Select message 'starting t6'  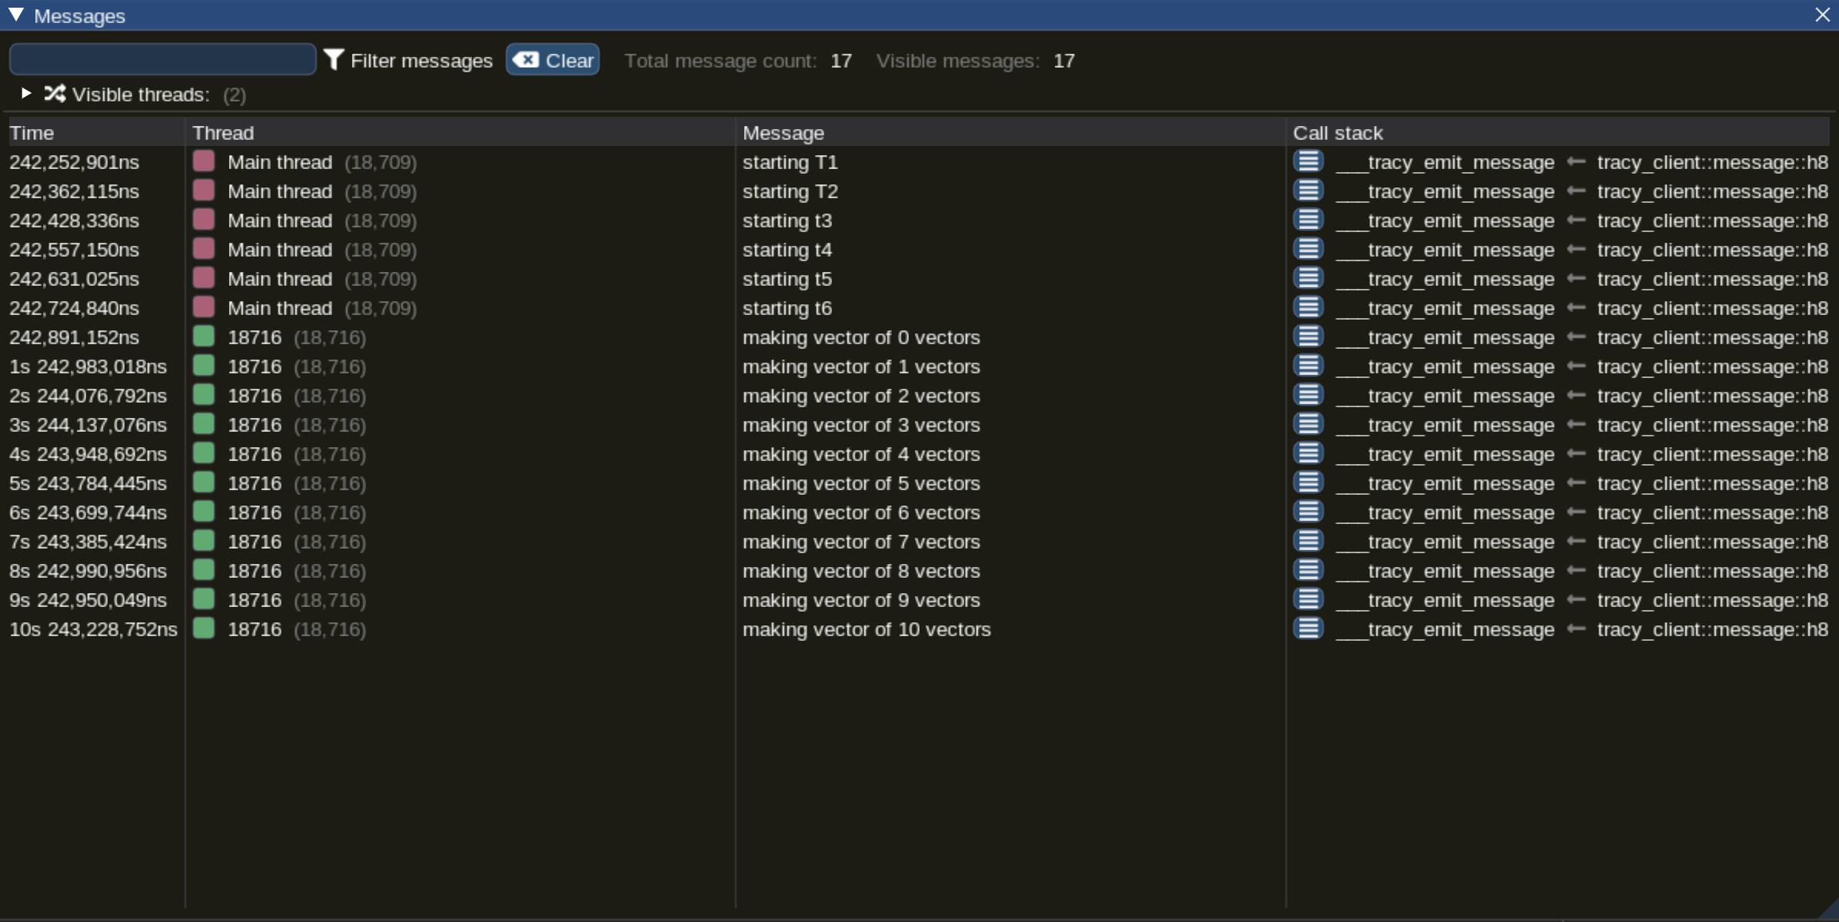pyautogui.click(x=787, y=308)
